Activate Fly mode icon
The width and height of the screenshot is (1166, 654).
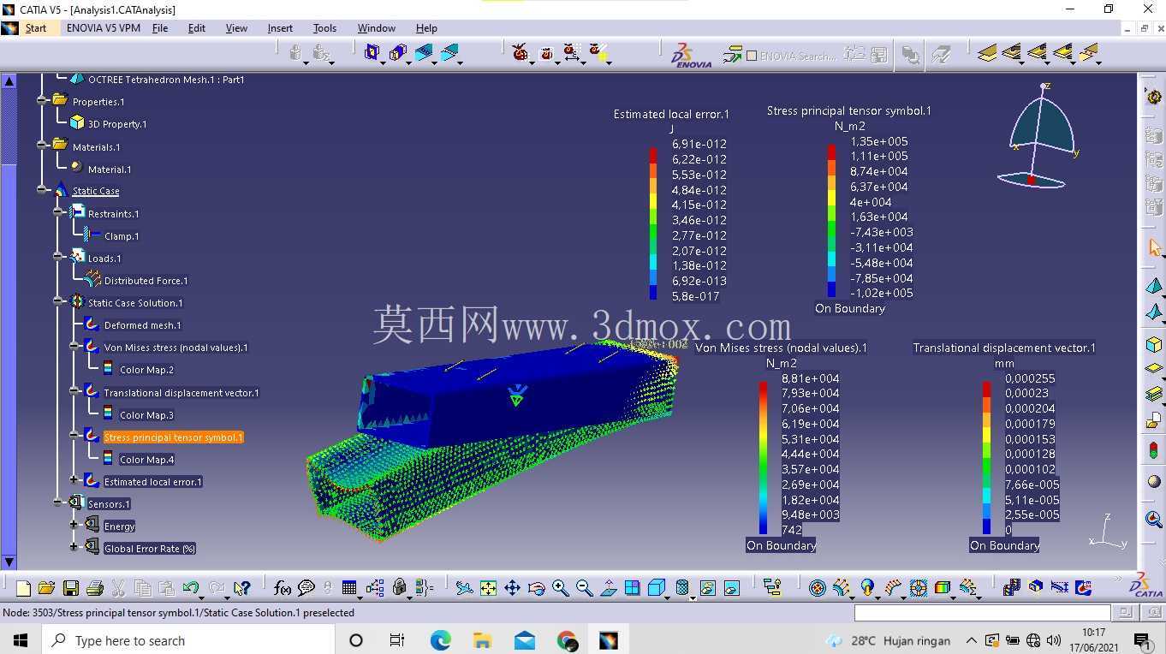464,588
